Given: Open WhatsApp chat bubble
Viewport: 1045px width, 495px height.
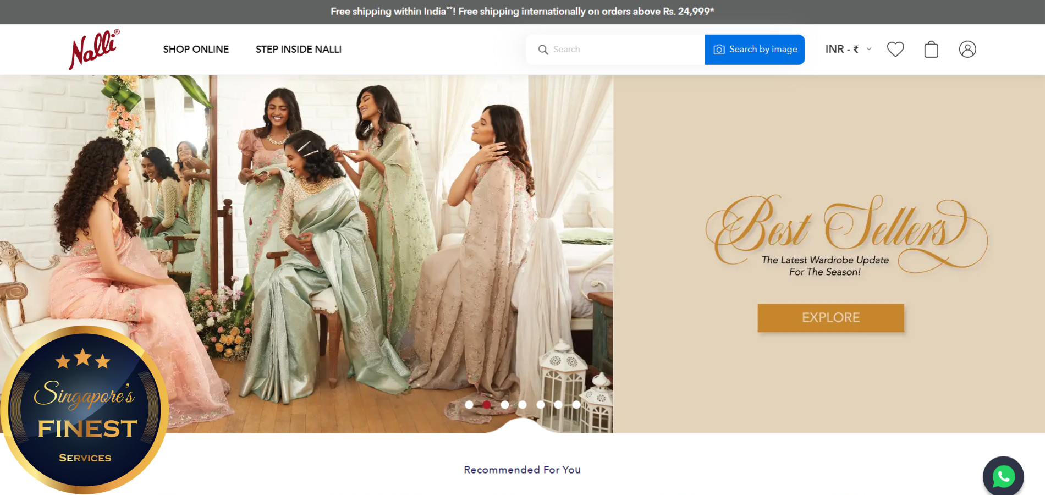Looking at the screenshot, I should coord(1003,476).
